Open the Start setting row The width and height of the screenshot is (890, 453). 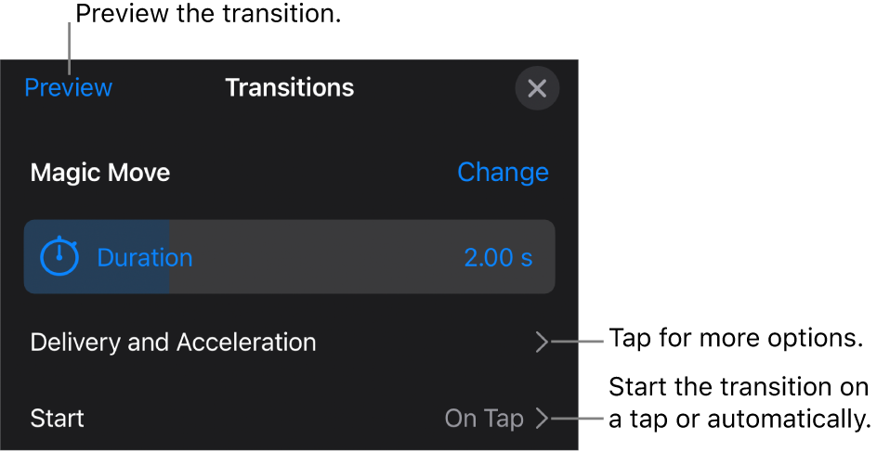pos(58,419)
